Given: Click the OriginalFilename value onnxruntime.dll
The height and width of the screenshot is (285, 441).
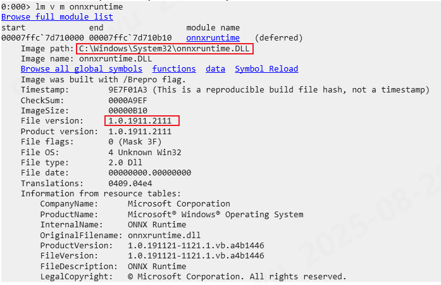Looking at the screenshot, I should click(x=164, y=235).
